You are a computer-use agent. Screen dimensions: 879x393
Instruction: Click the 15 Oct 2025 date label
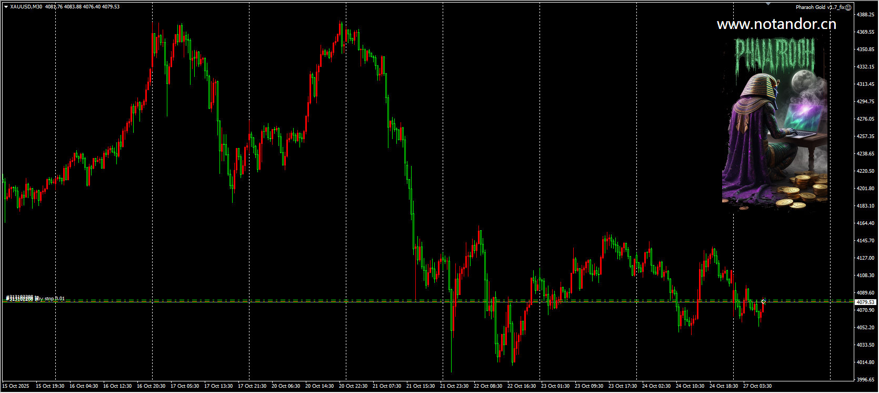click(x=16, y=386)
